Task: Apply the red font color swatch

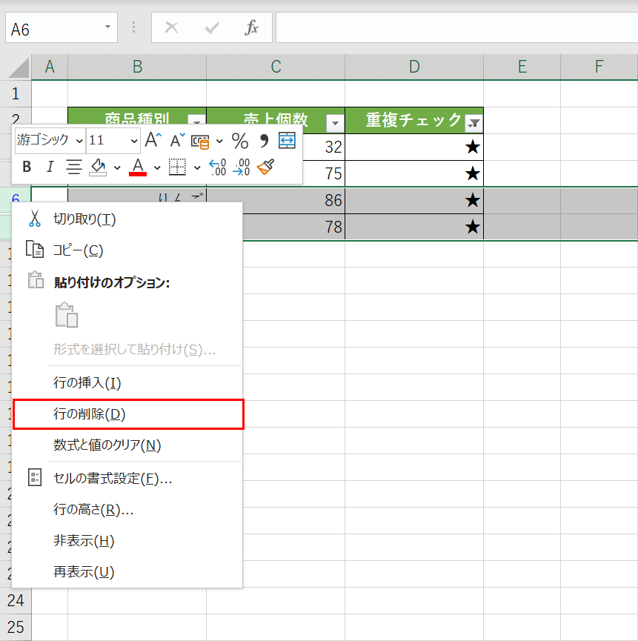Action: (x=138, y=167)
